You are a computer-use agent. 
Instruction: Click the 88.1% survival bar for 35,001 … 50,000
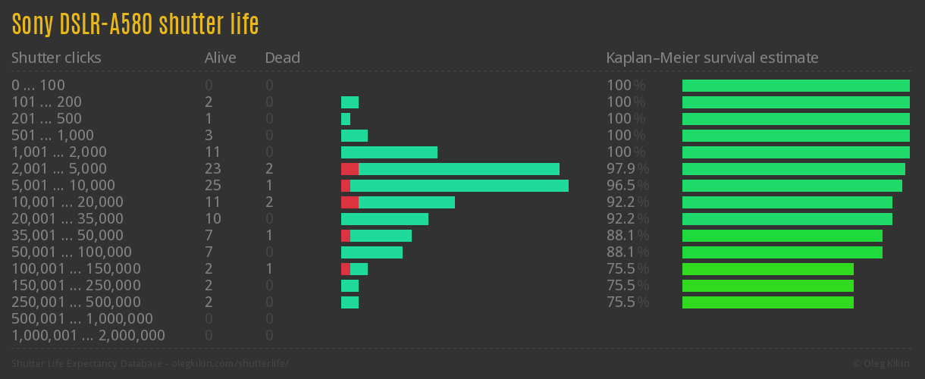point(782,236)
